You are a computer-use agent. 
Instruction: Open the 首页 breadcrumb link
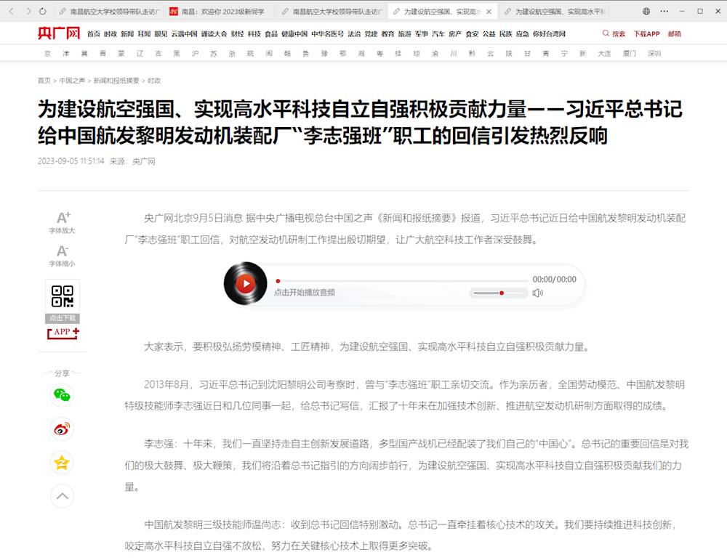pos(43,80)
